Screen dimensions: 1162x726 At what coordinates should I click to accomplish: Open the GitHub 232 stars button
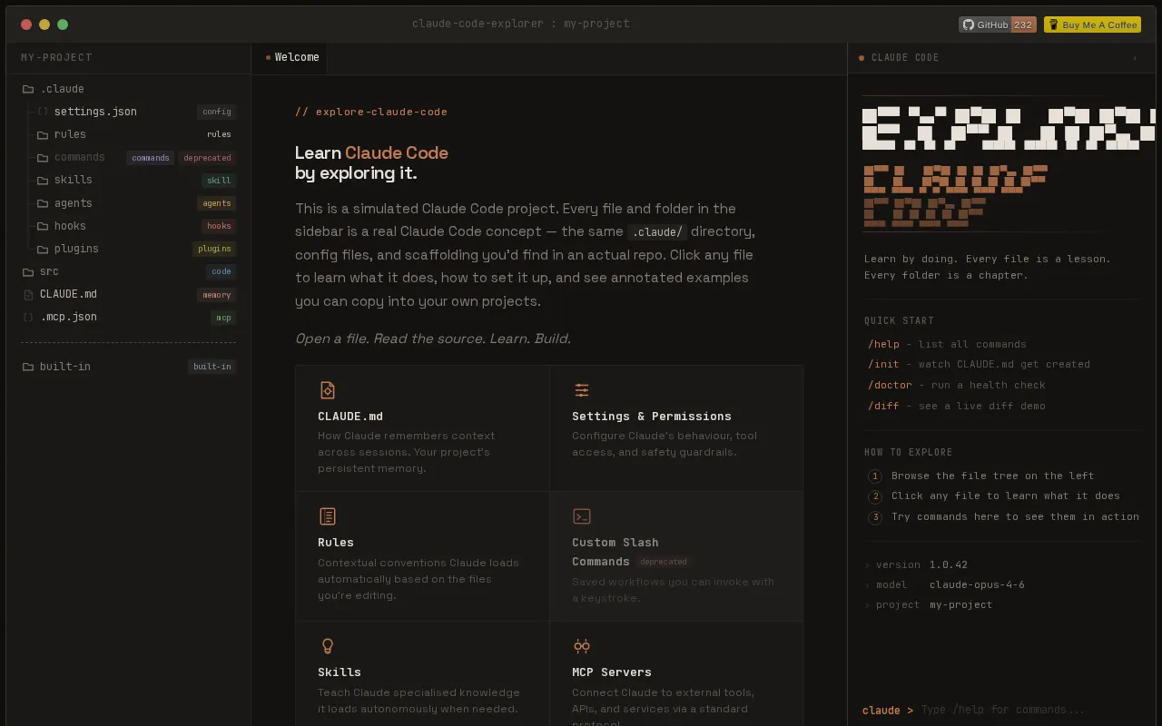[x=997, y=25]
